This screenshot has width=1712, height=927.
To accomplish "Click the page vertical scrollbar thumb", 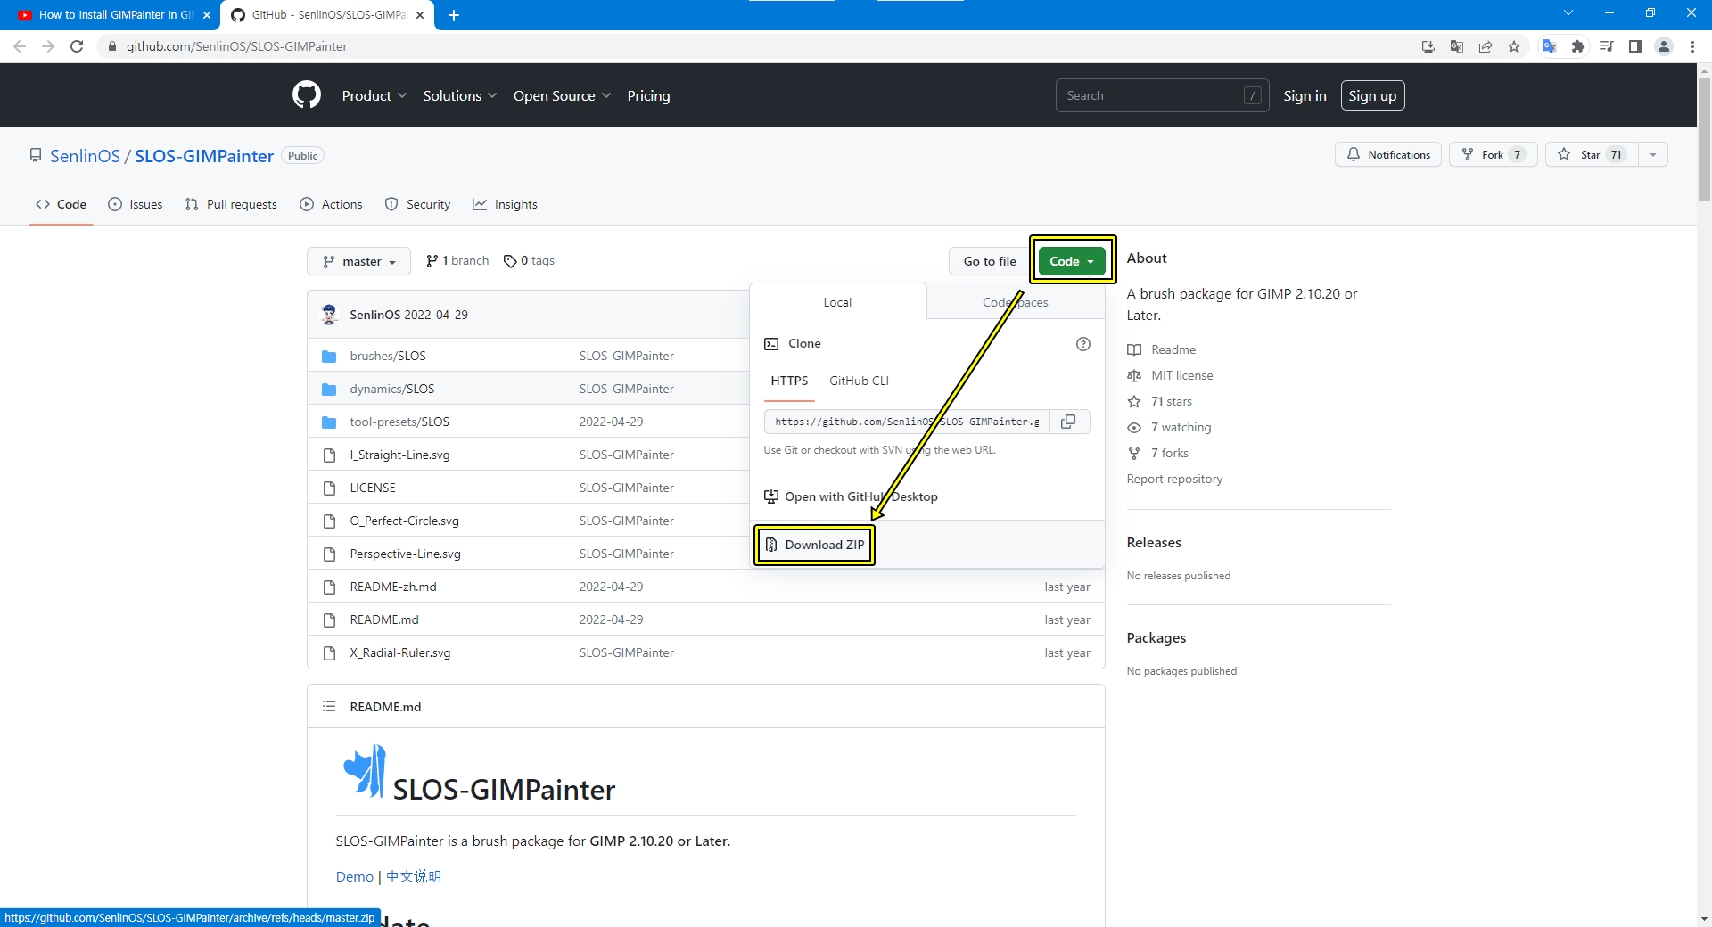I will click(1704, 139).
